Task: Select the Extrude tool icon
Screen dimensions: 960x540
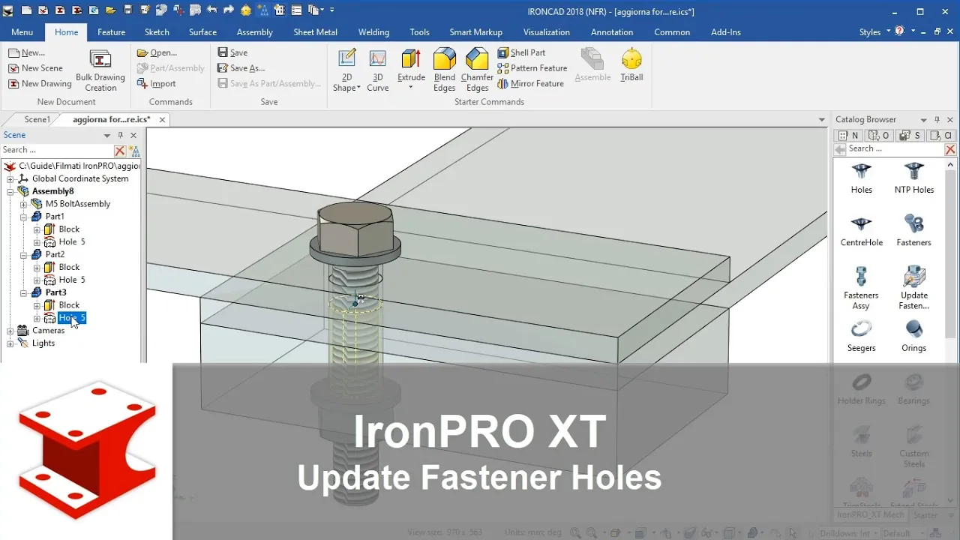Action: pos(411,59)
